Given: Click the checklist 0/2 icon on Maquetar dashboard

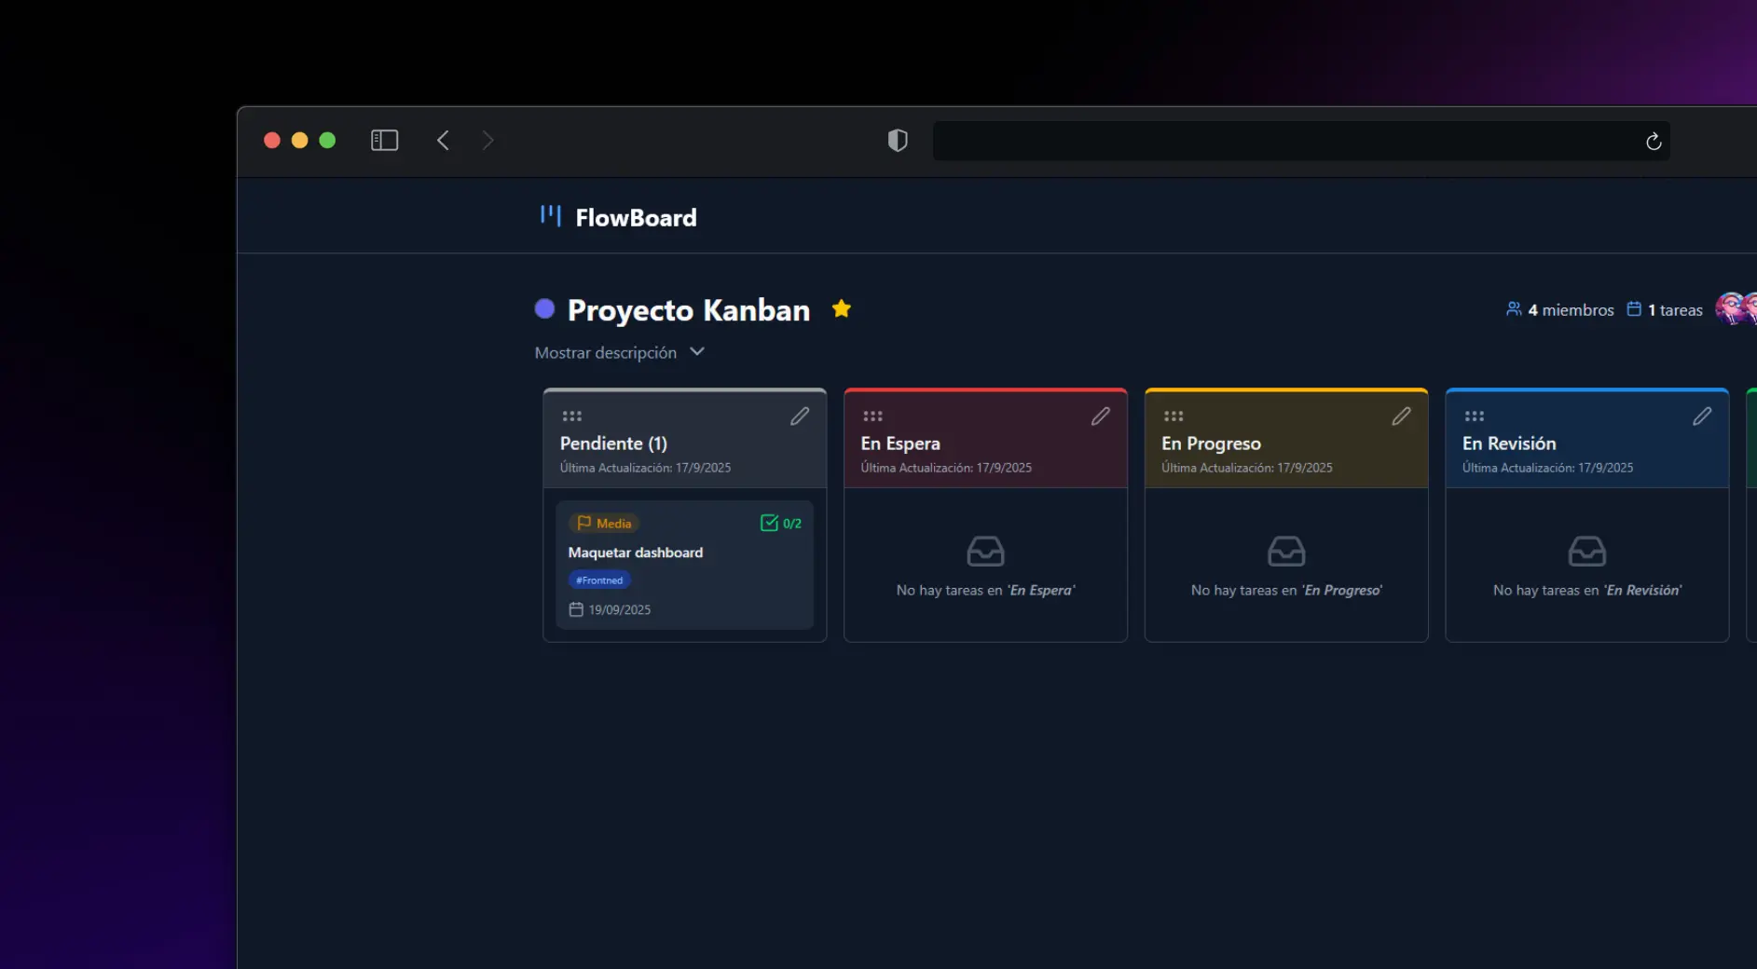Looking at the screenshot, I should tap(770, 523).
